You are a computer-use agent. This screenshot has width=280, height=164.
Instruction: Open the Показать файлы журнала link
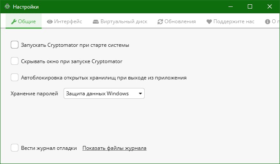coord(115,148)
